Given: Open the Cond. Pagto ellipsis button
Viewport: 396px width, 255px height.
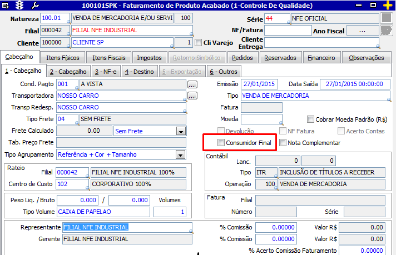Looking at the screenshot, I should coord(192,84).
